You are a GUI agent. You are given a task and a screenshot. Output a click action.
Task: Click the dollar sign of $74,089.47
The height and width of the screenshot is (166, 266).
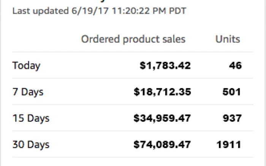click(136, 145)
